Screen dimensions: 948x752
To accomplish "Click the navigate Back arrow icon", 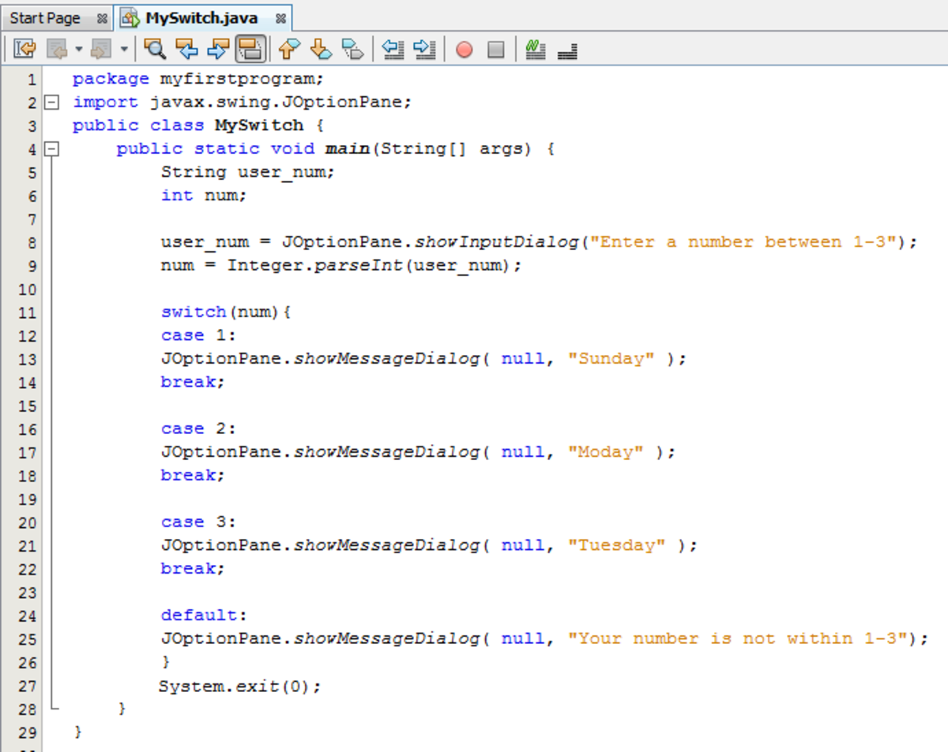I will pos(58,50).
